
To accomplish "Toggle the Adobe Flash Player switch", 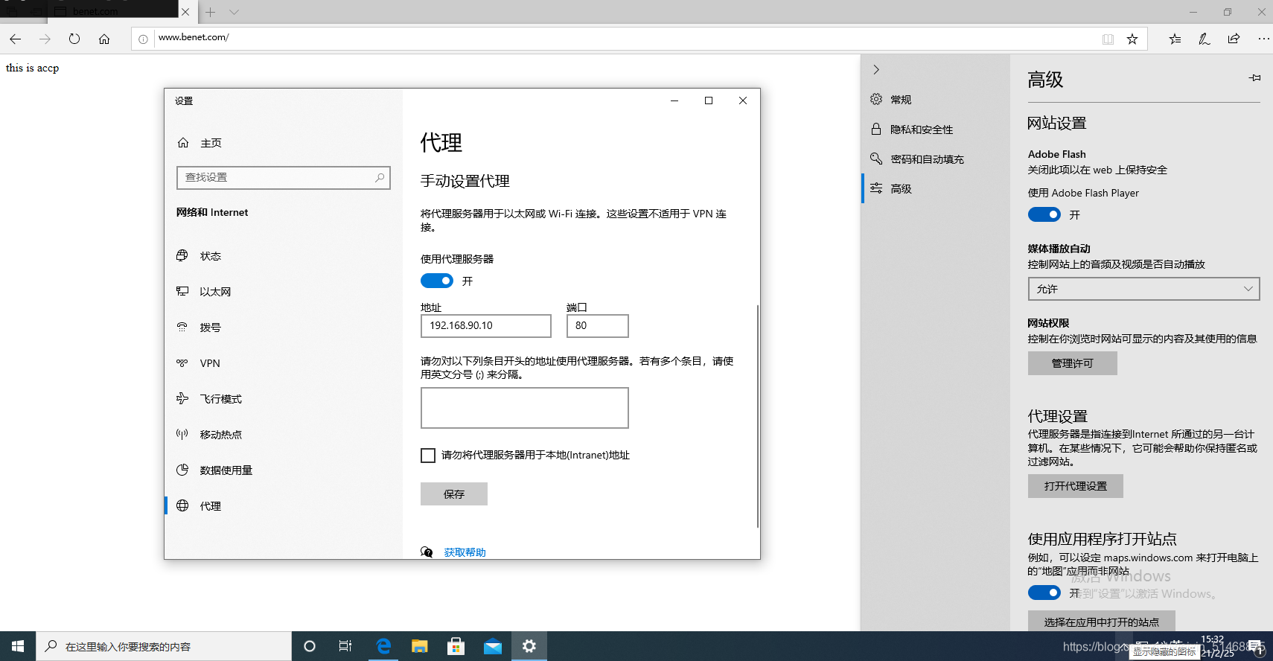I will [x=1044, y=214].
